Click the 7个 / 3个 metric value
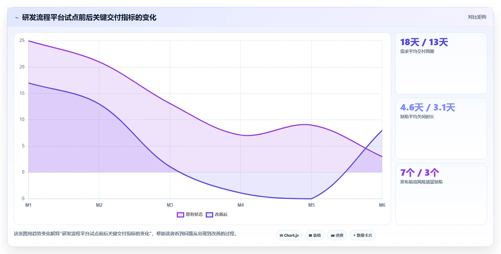Screen dimensions: 501x254 (x=420, y=173)
